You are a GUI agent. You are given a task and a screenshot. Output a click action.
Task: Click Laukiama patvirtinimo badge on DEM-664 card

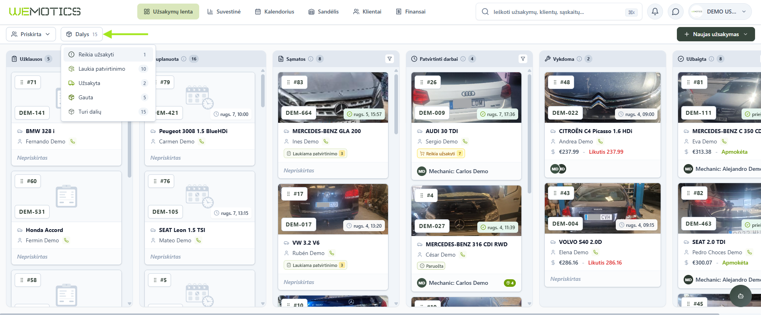click(x=315, y=154)
